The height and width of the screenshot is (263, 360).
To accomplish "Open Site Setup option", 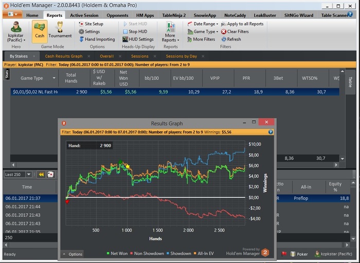I will (91, 24).
